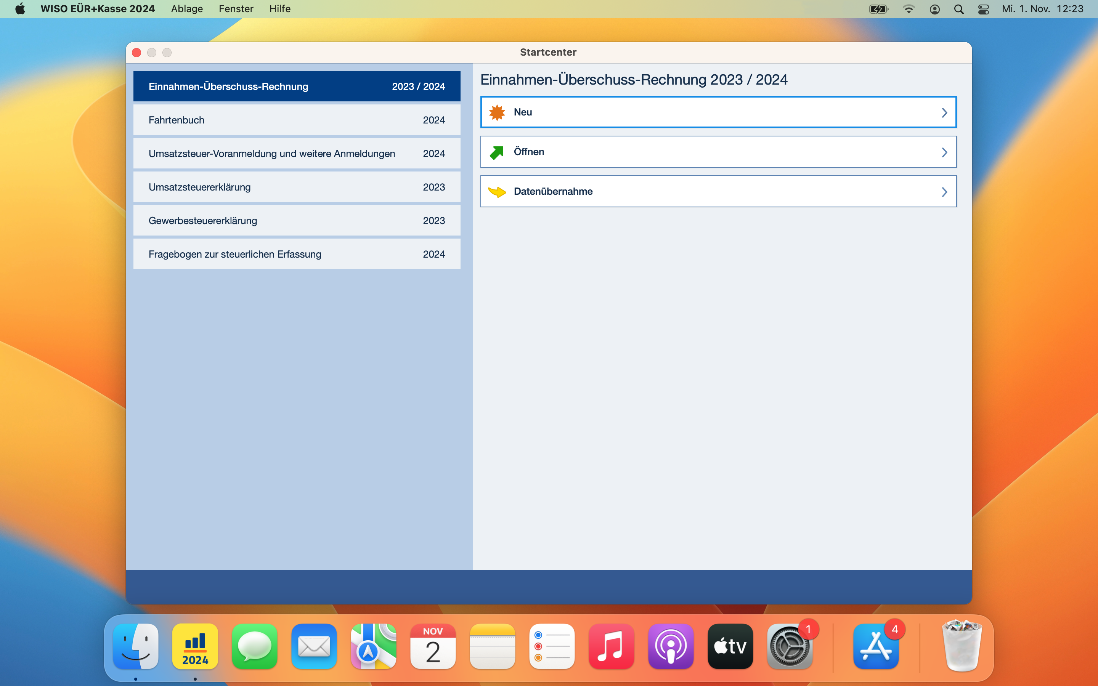Open Music from the Dock
1098x686 pixels.
click(611, 646)
